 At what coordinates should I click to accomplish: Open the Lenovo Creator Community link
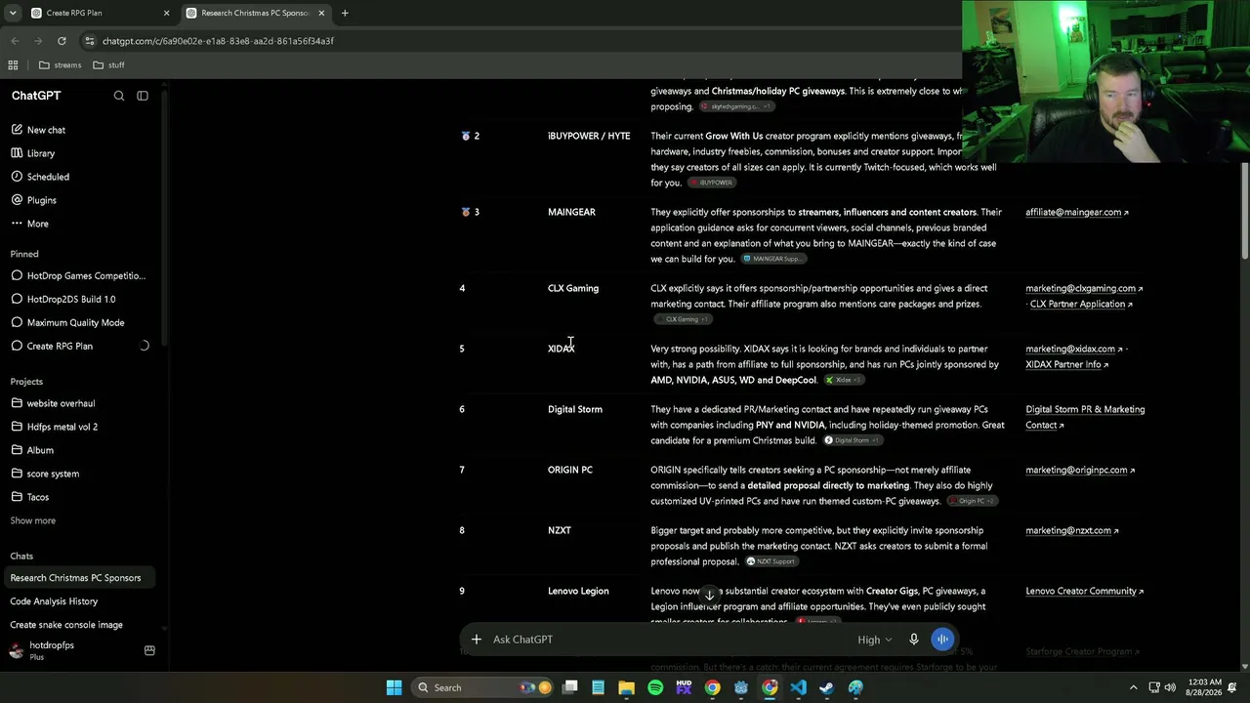coord(1085,591)
